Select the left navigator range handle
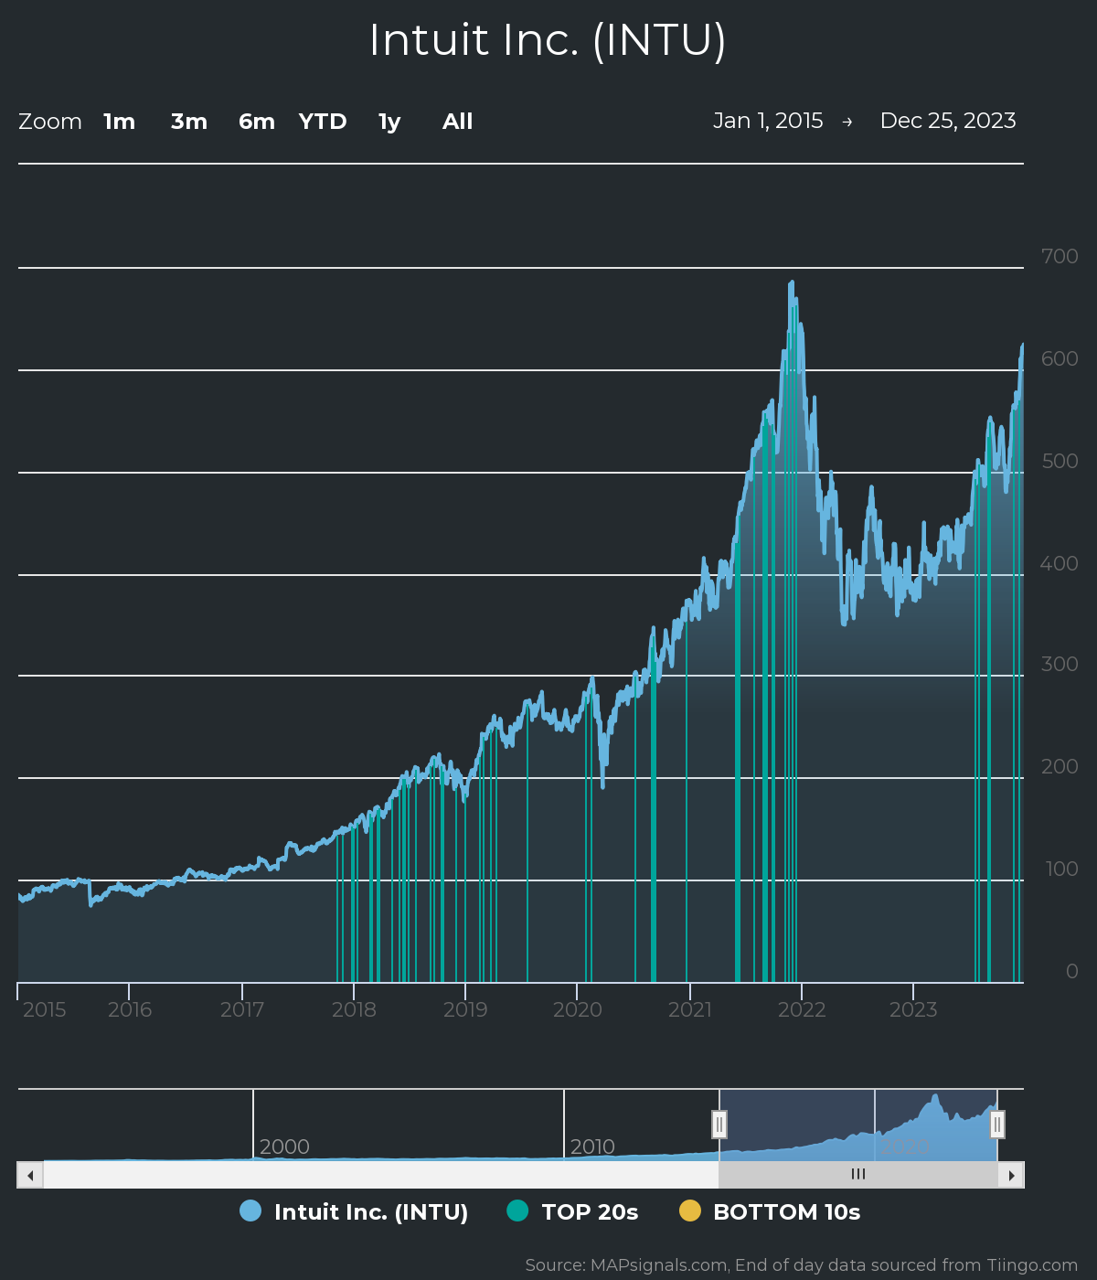The height and width of the screenshot is (1280, 1097). (720, 1124)
